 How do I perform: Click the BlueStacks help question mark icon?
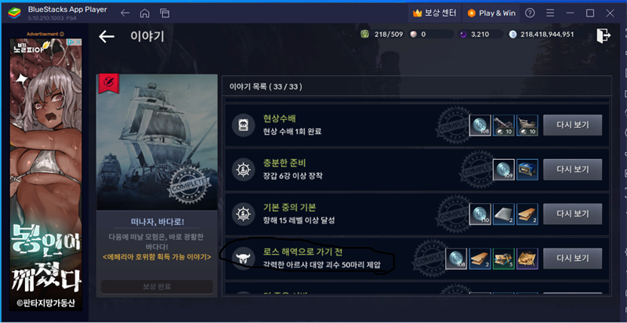530,13
